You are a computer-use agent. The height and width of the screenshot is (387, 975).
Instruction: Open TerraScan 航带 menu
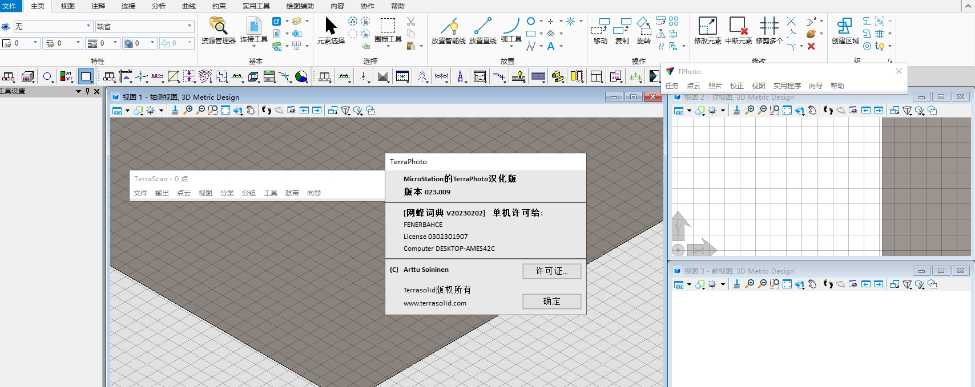(292, 193)
